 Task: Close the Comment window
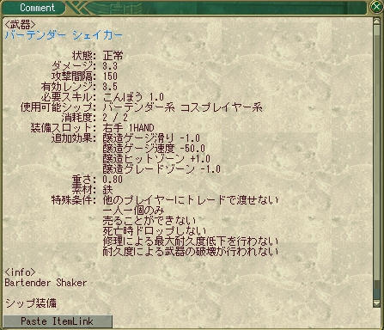click(376, 7)
